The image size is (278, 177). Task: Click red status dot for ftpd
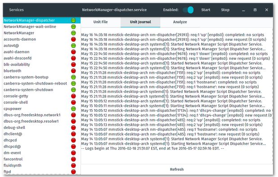point(73,172)
